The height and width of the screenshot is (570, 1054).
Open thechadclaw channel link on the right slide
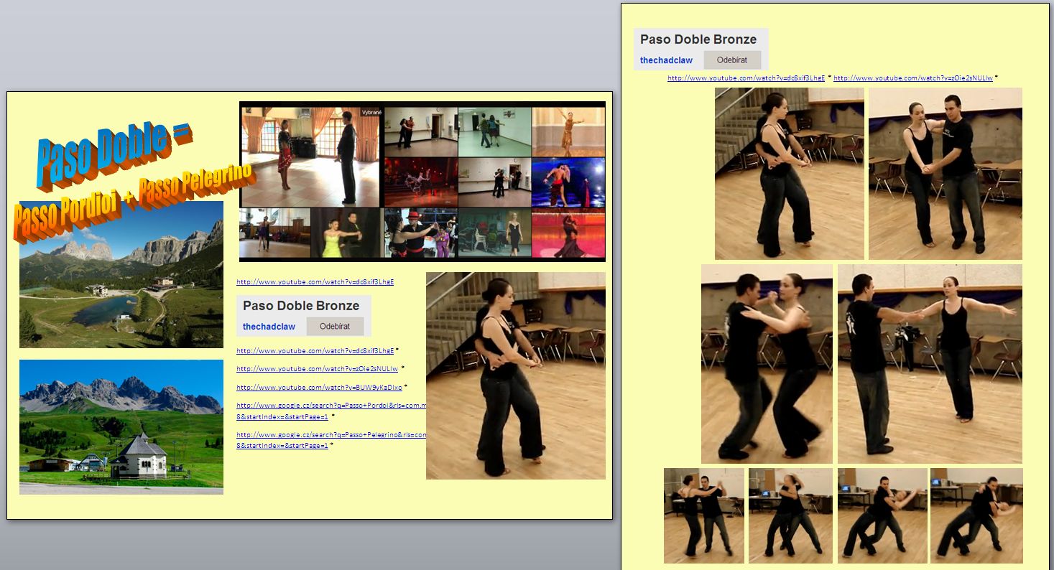coord(666,60)
